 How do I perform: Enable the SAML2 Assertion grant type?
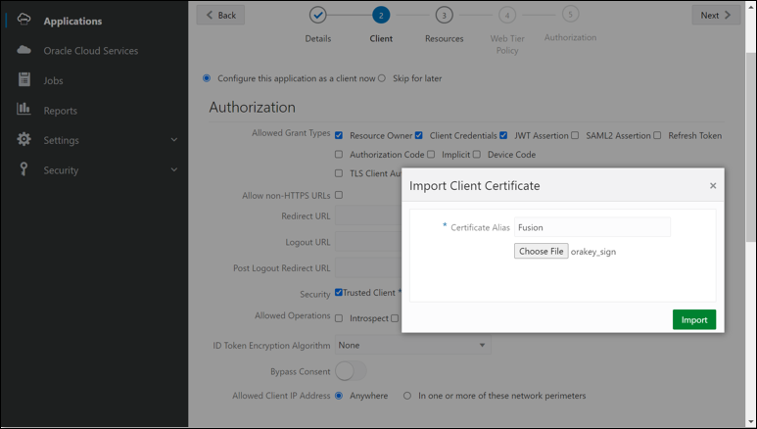(x=575, y=135)
